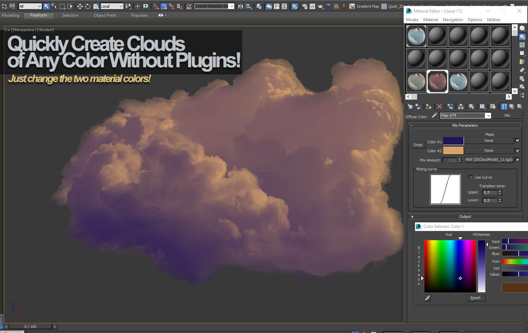Image resolution: width=528 pixels, height=333 pixels.
Task: Click Show Shaded Material in Viewport icon
Action: 493,106
